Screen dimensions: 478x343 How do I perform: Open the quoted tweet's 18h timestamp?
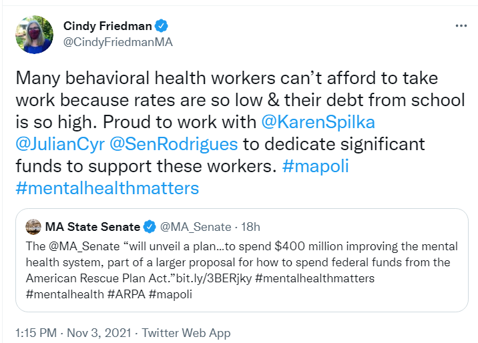[x=251, y=227]
